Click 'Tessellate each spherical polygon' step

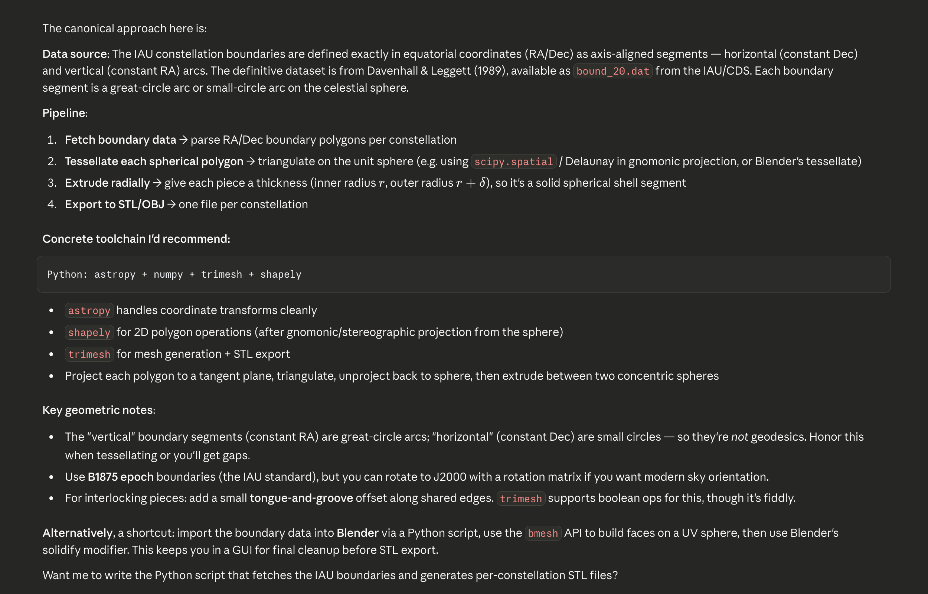pos(154,161)
